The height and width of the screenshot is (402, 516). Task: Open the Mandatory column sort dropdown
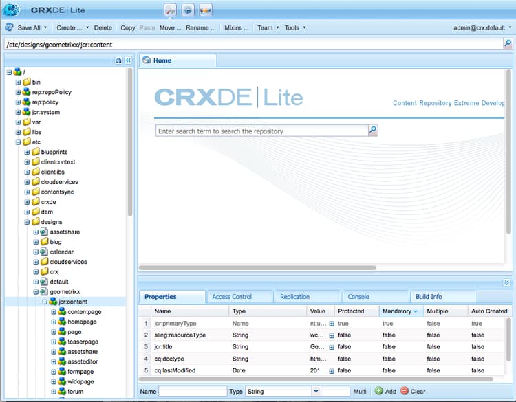(x=416, y=311)
